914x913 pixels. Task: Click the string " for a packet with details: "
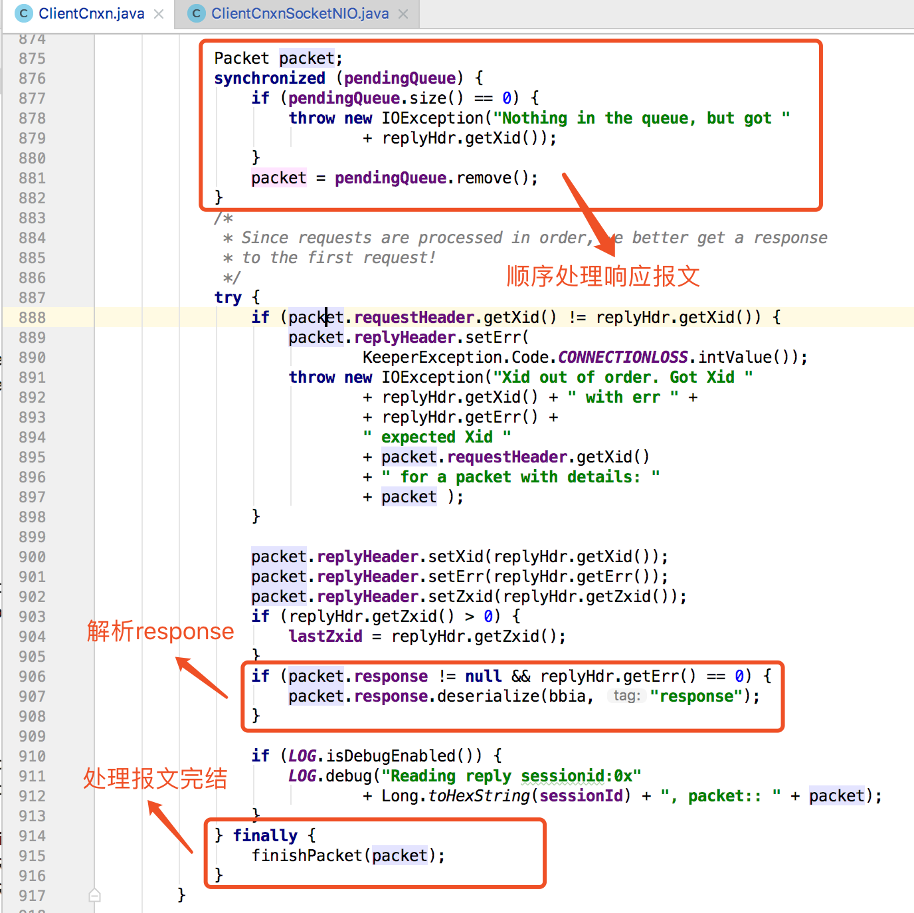point(521,477)
